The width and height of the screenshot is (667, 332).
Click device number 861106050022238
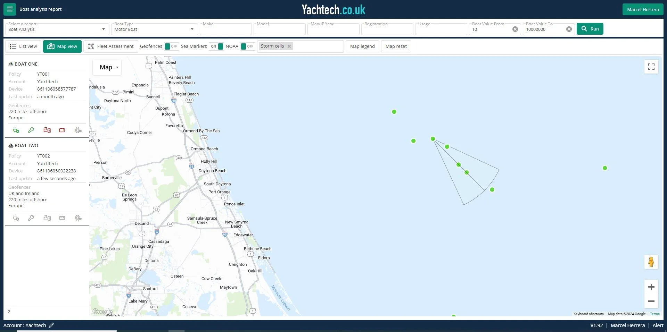56,171
